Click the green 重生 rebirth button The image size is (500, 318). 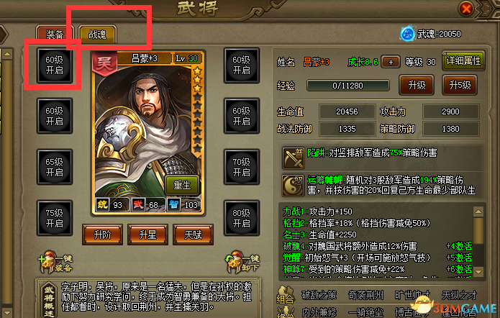(182, 185)
